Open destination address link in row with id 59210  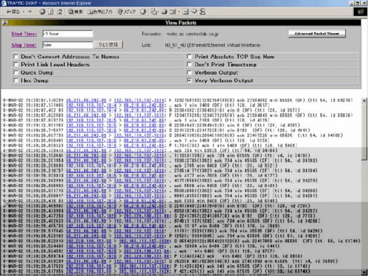[x=139, y=100]
